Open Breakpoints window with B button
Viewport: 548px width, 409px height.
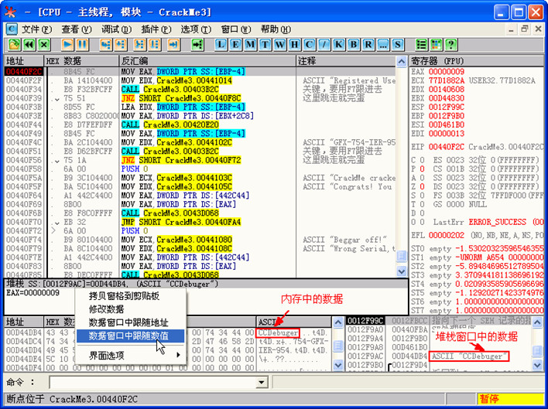pos(353,44)
